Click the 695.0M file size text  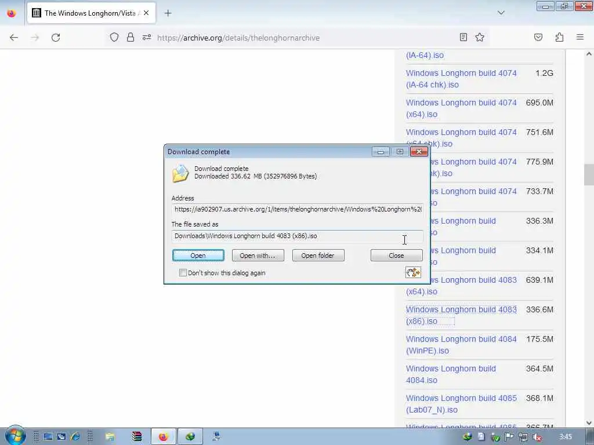[539, 103]
